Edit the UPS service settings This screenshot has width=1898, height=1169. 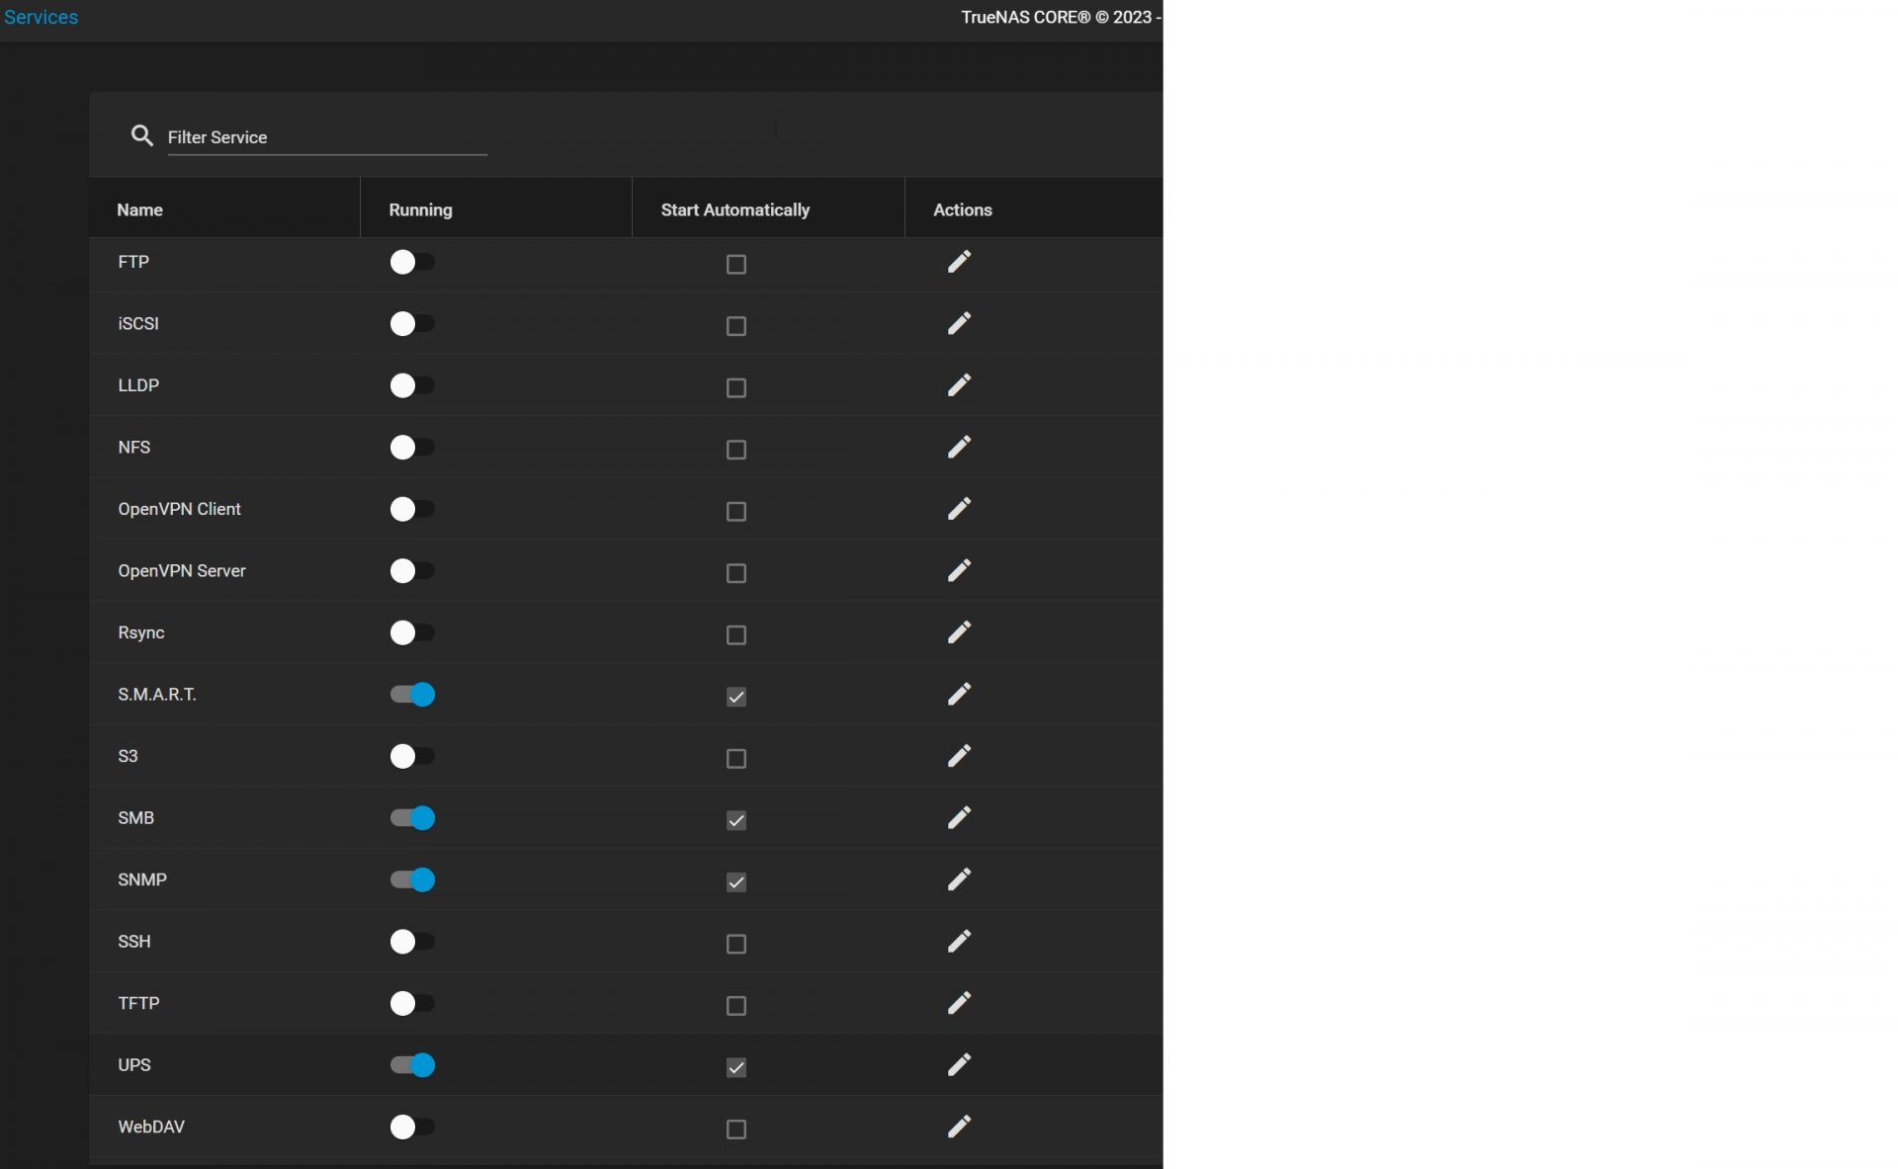[958, 1065]
